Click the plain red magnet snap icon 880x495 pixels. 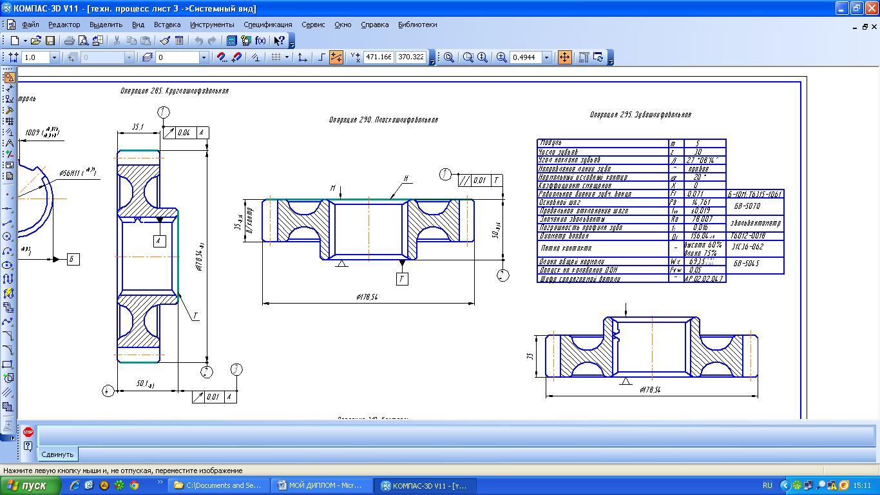(236, 57)
